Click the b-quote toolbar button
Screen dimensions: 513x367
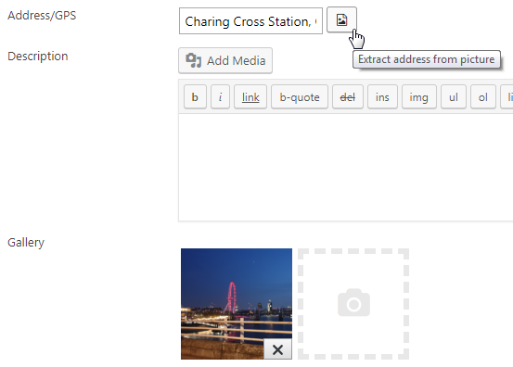(x=300, y=96)
